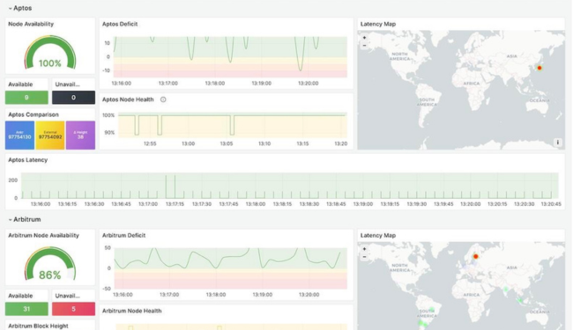This screenshot has width=573, height=330.
Task: Open info icon beside Aptos Node Health
Action: (163, 99)
